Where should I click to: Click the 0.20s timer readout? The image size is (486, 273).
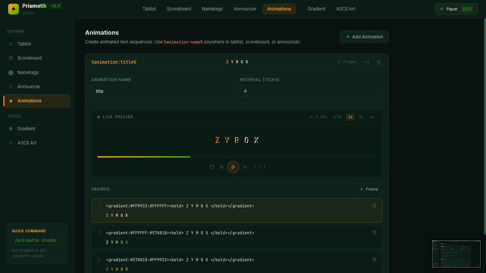318,117
